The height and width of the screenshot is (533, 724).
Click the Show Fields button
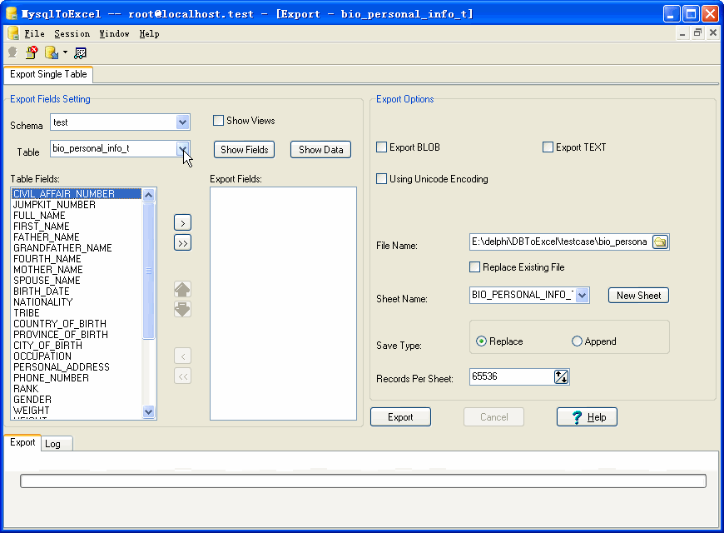click(245, 150)
